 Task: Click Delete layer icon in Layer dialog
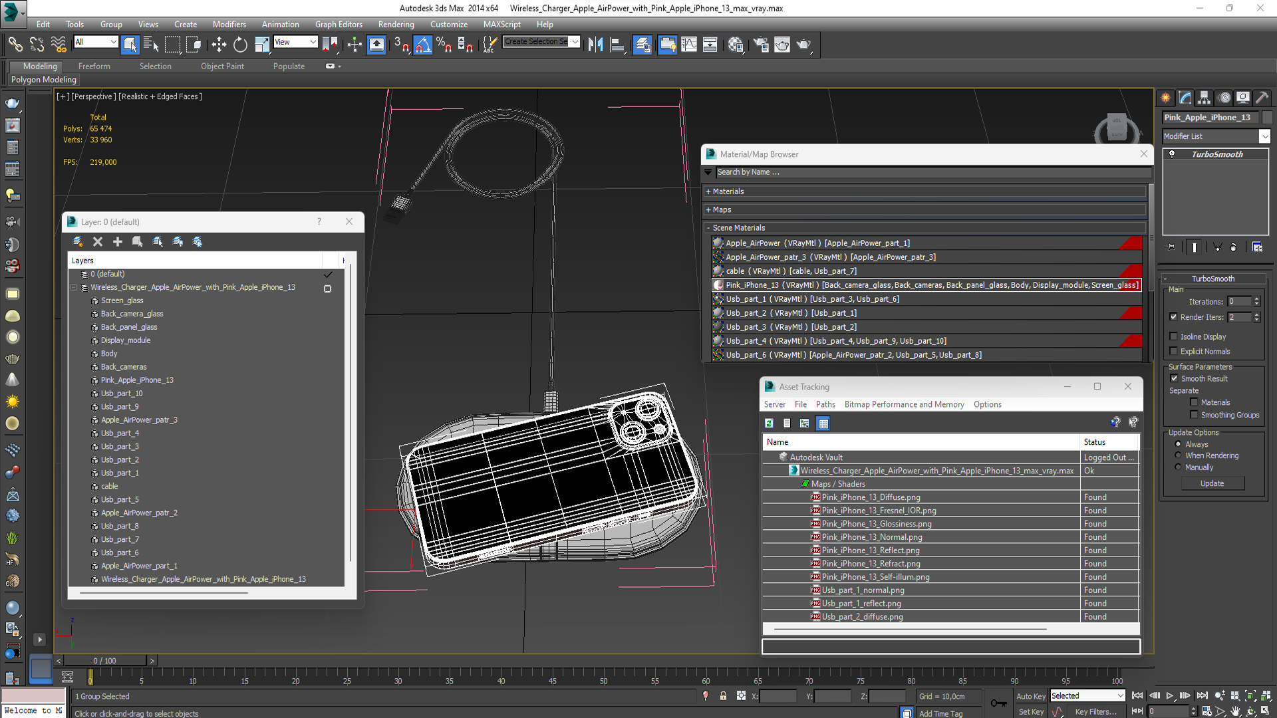(x=98, y=241)
